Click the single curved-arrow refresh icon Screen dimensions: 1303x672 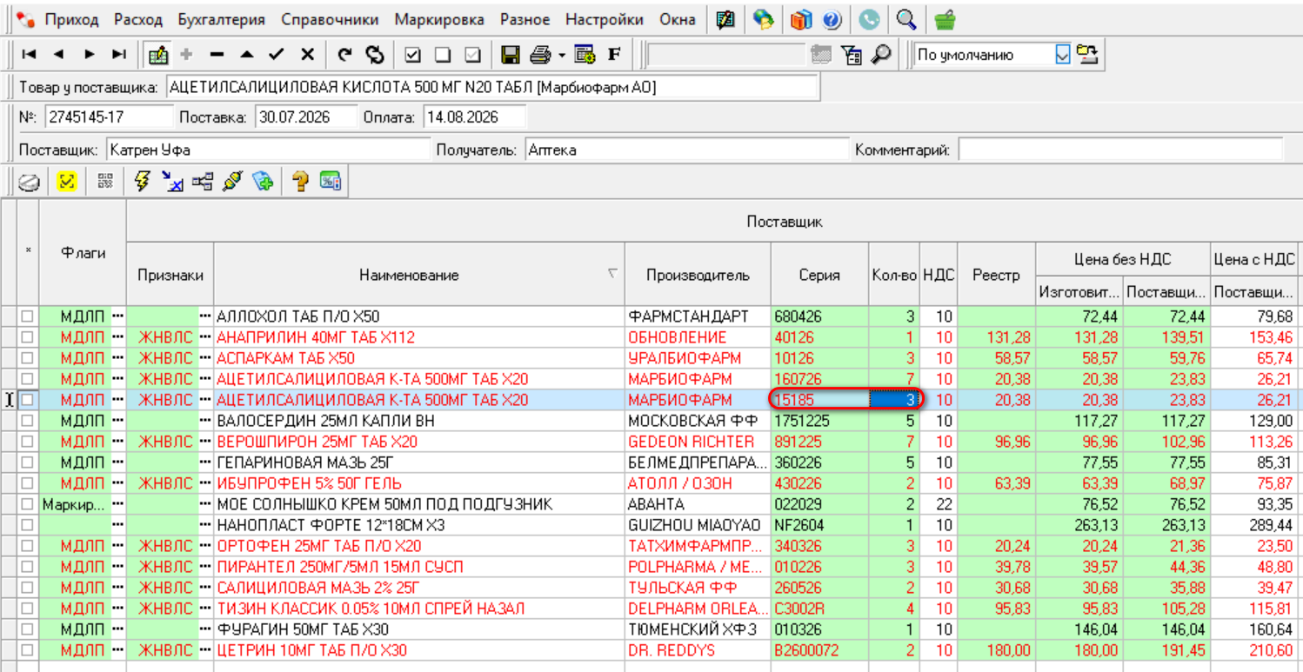pos(345,55)
